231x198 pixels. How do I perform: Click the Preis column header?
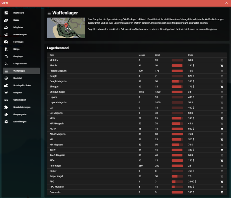pos(190,55)
